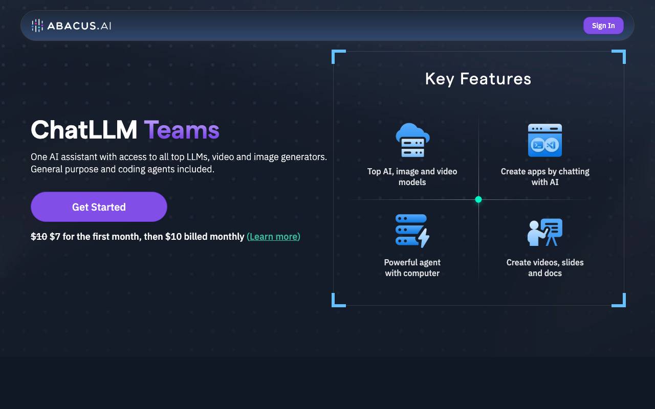Open the Learn more pricing link
655x409 pixels.
(x=273, y=236)
